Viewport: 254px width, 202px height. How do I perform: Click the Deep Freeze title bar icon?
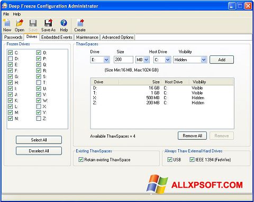tap(5, 6)
